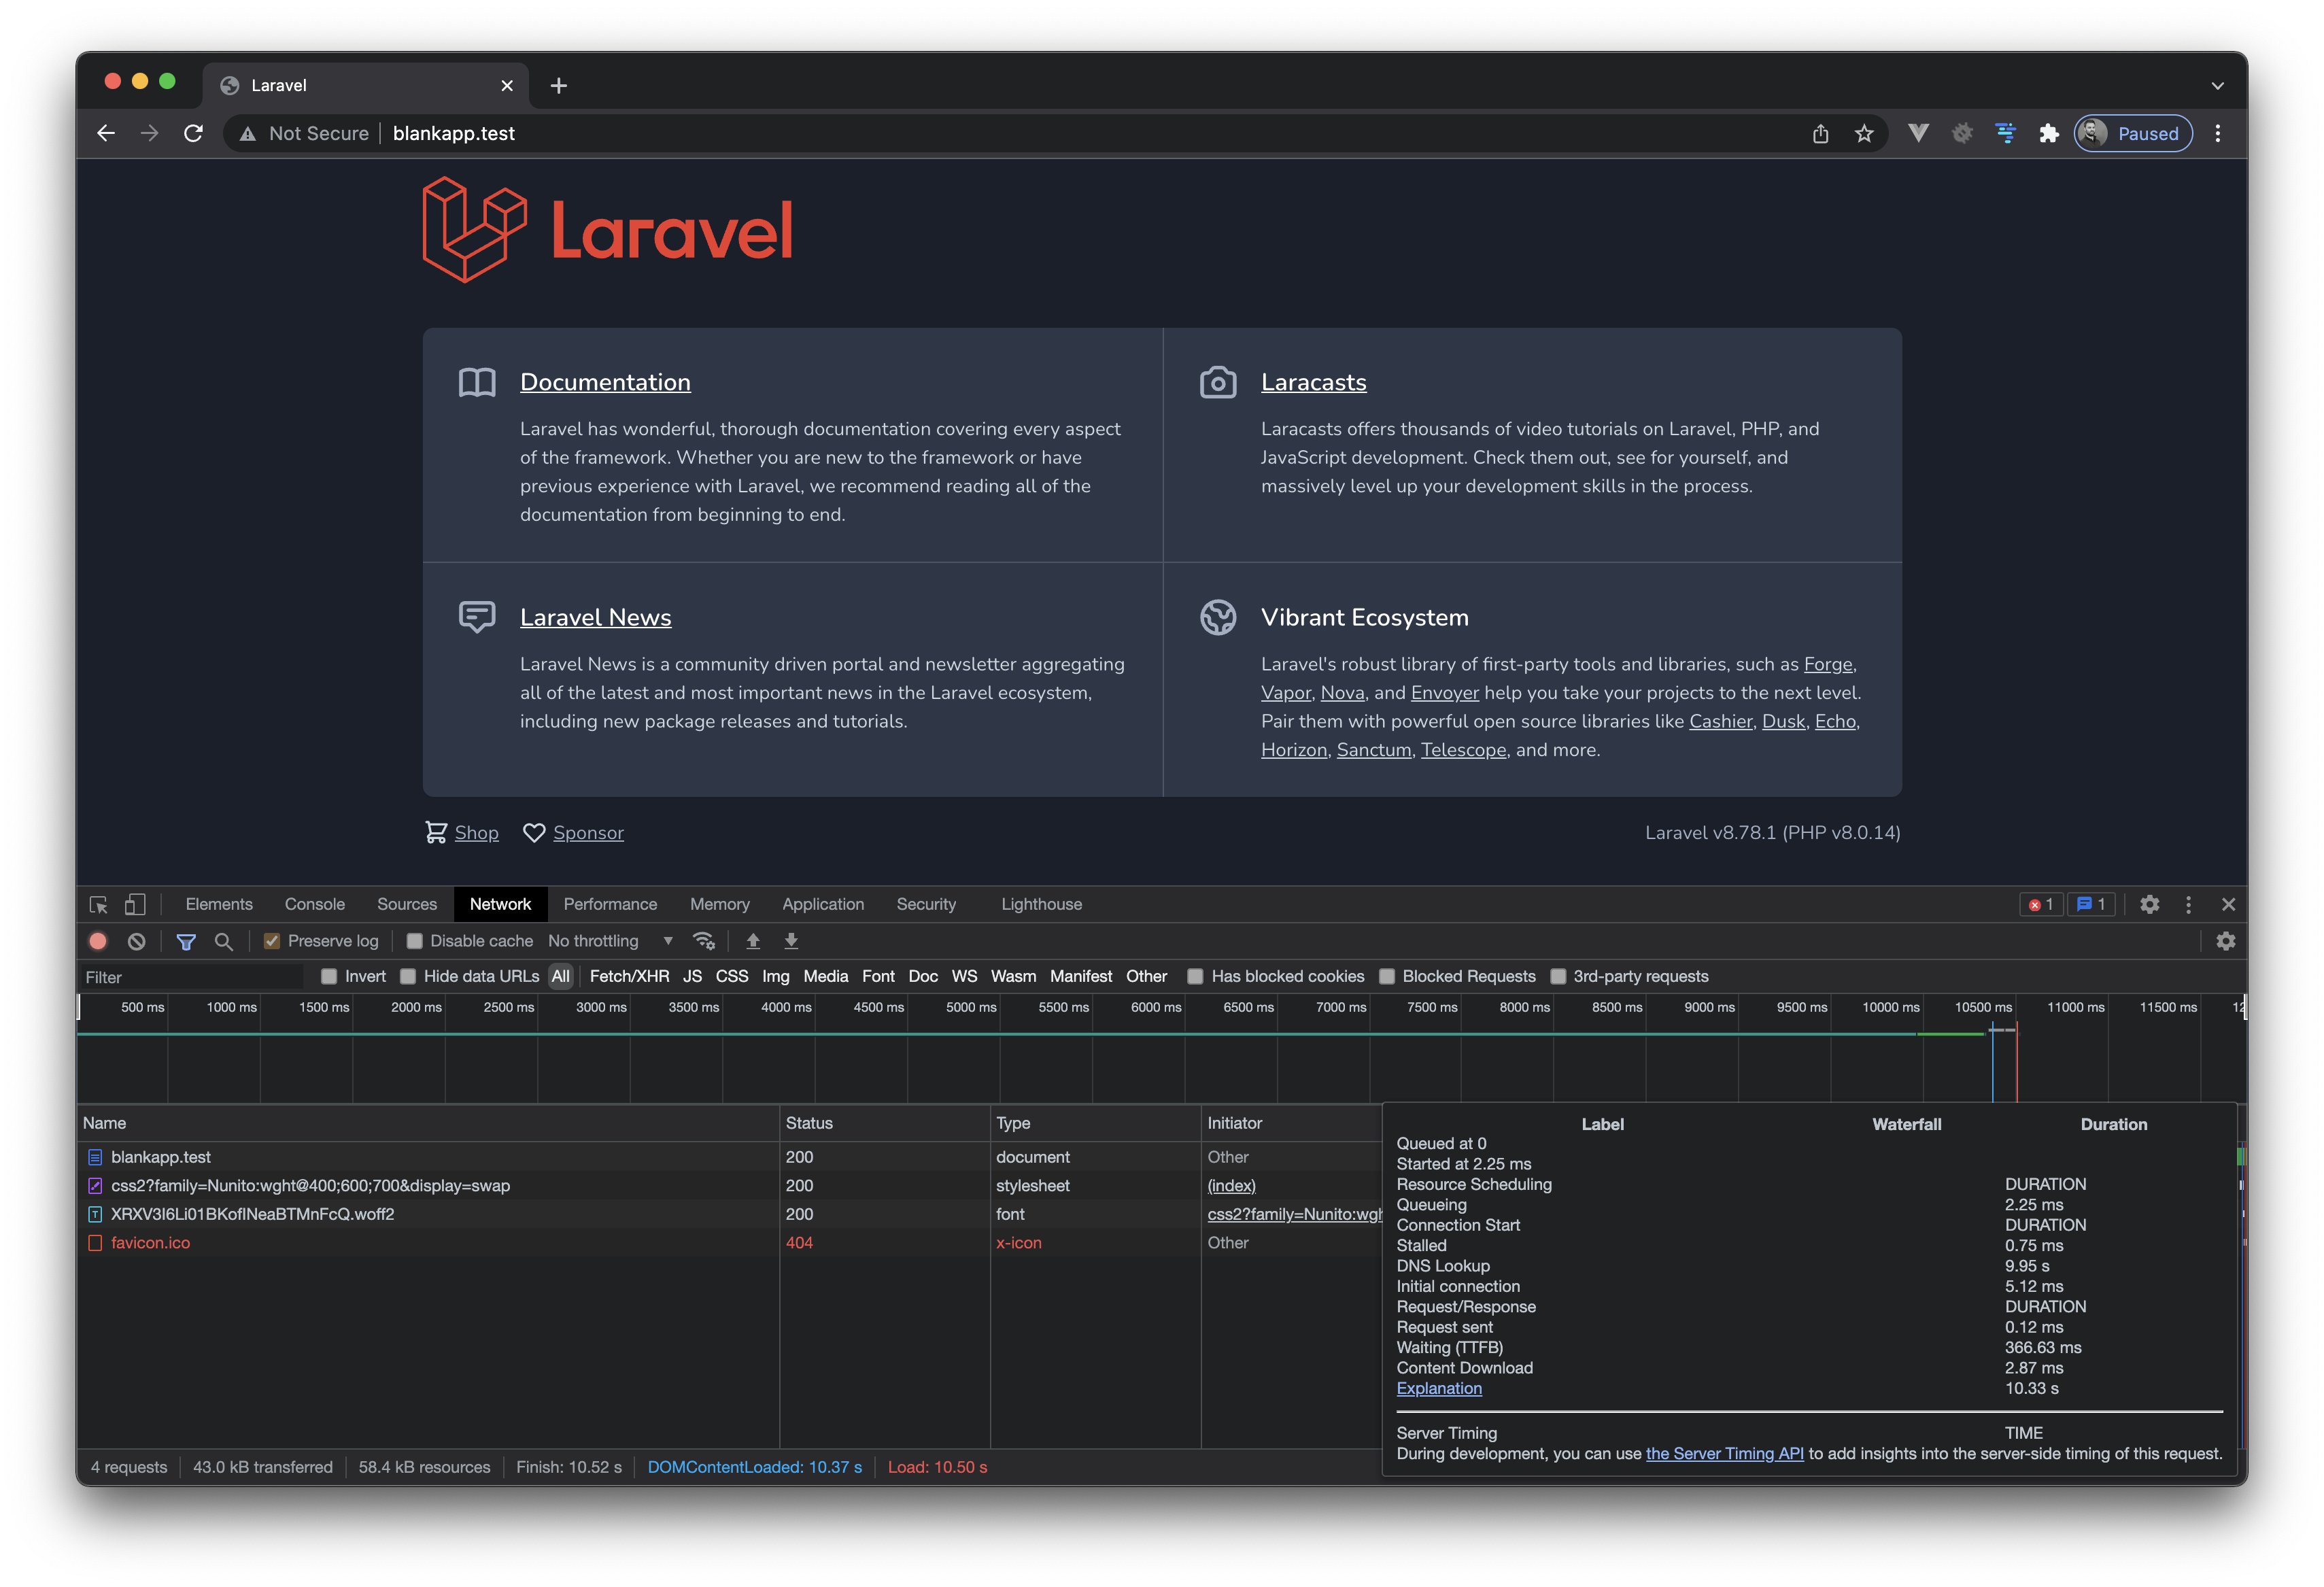Open a new browser tab
Viewport: 2324px width, 1587px height.
point(559,86)
